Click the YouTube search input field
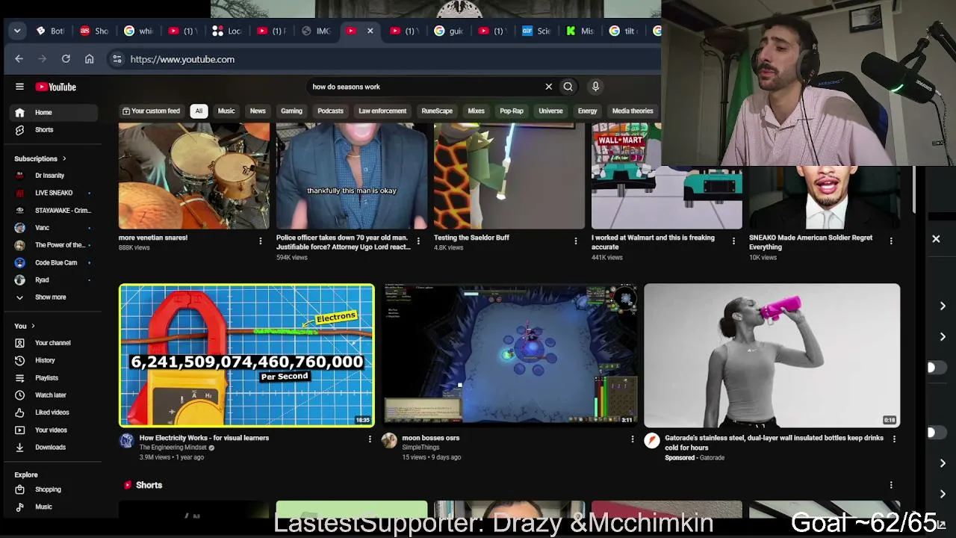Screen dimensions: 956x538 pyautogui.click(x=426, y=87)
